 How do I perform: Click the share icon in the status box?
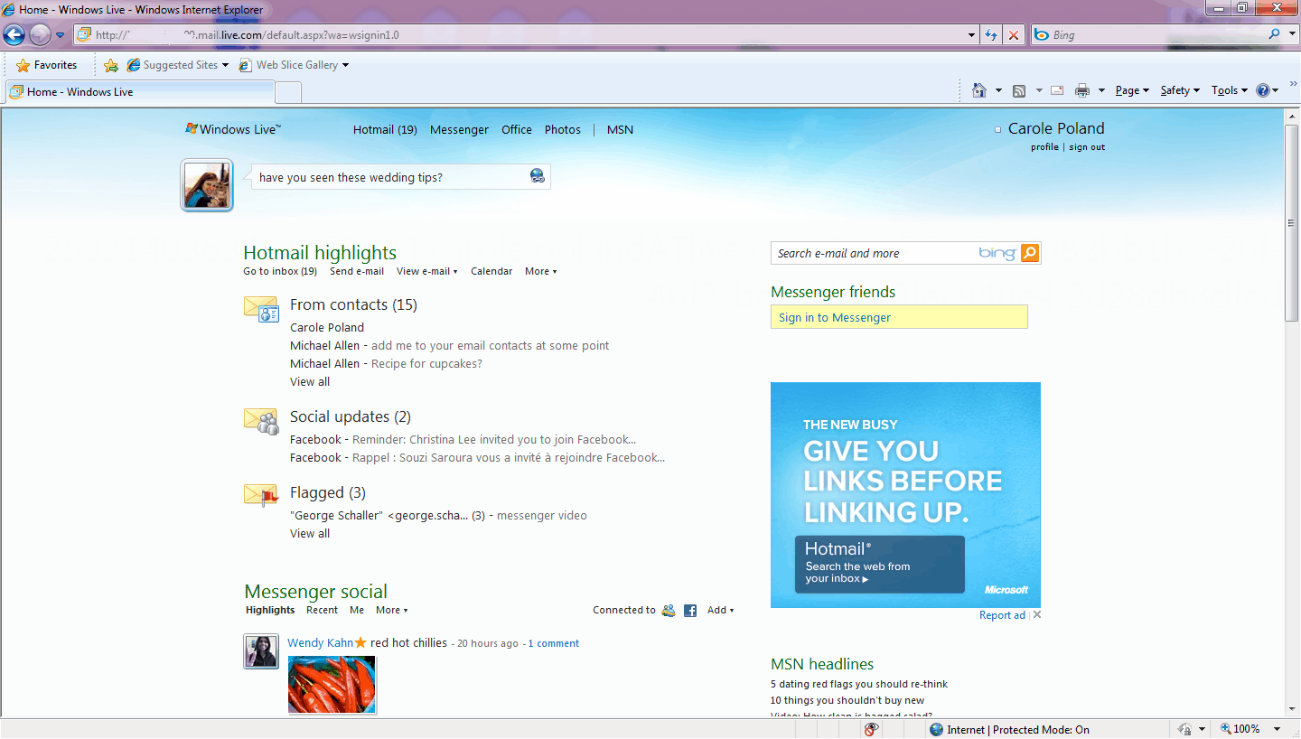tap(538, 176)
